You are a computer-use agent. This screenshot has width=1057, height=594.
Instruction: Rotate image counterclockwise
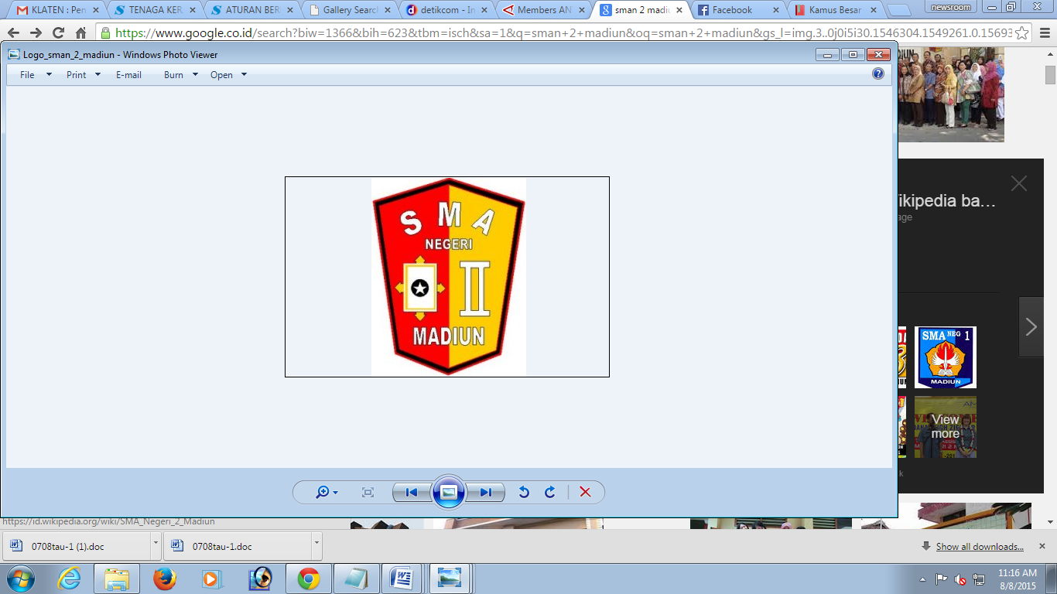pyautogui.click(x=524, y=493)
